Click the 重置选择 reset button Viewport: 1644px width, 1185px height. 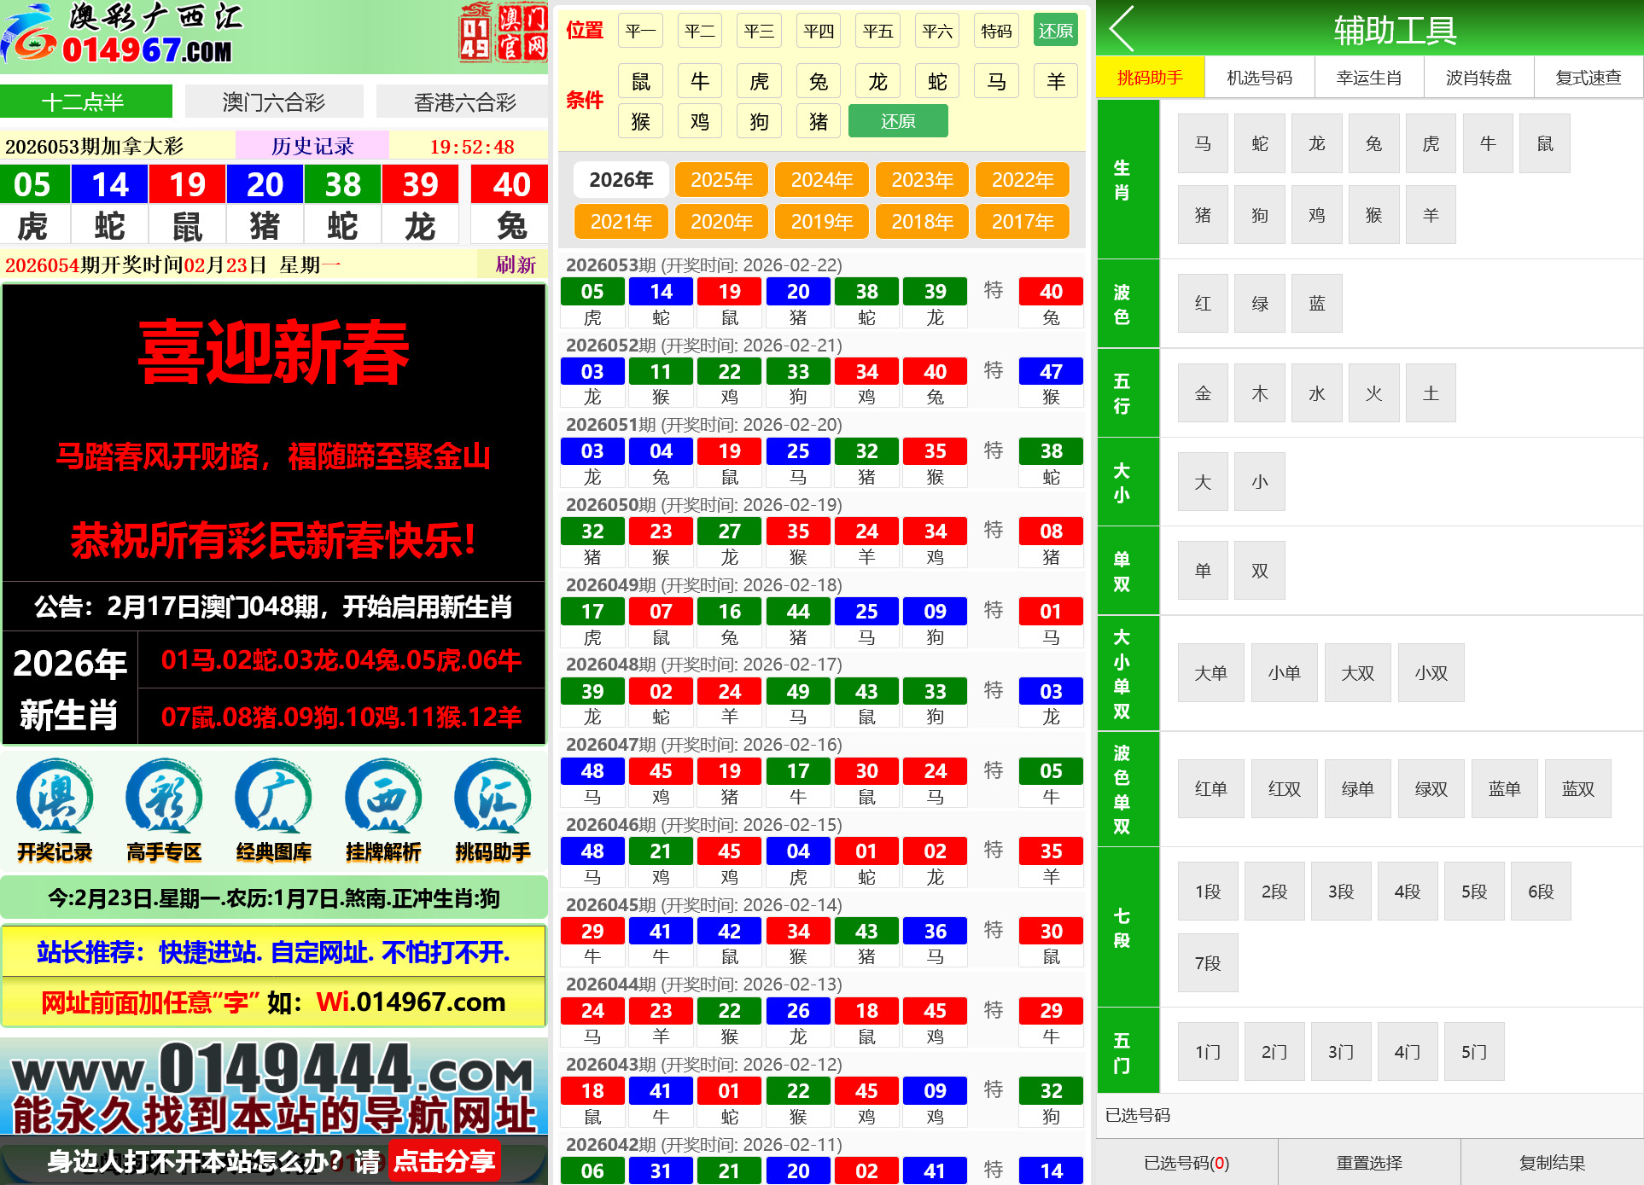point(1369,1162)
